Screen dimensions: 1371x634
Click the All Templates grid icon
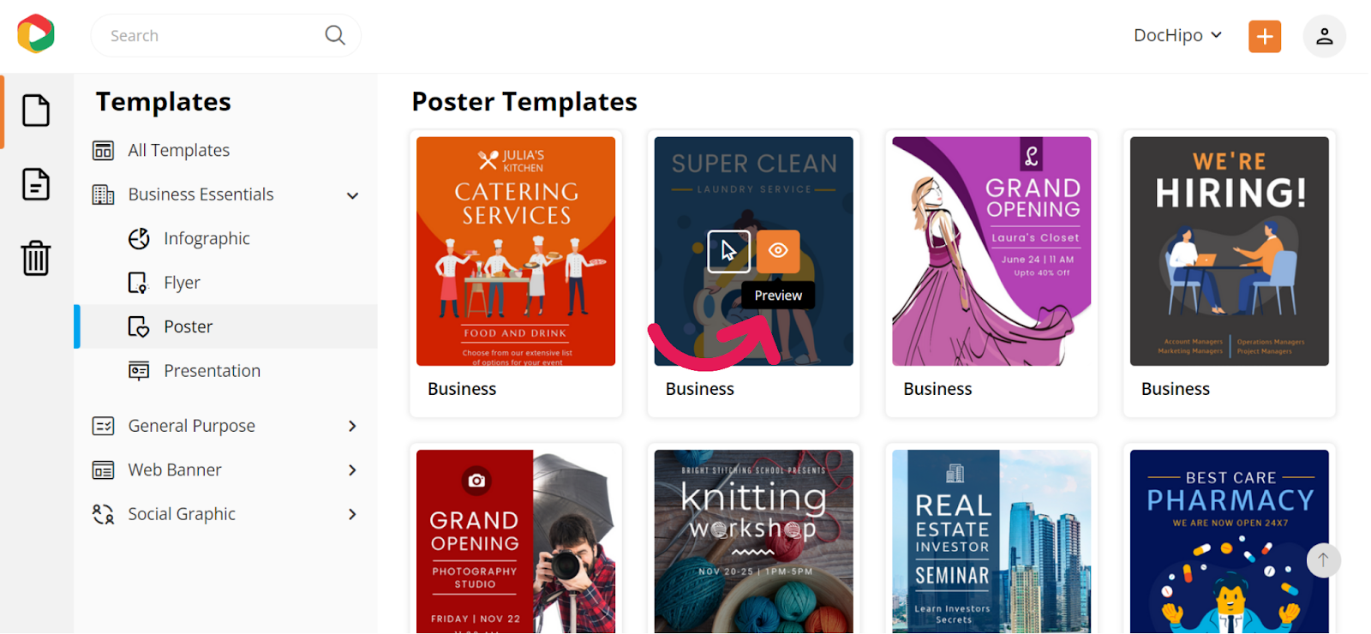click(103, 151)
